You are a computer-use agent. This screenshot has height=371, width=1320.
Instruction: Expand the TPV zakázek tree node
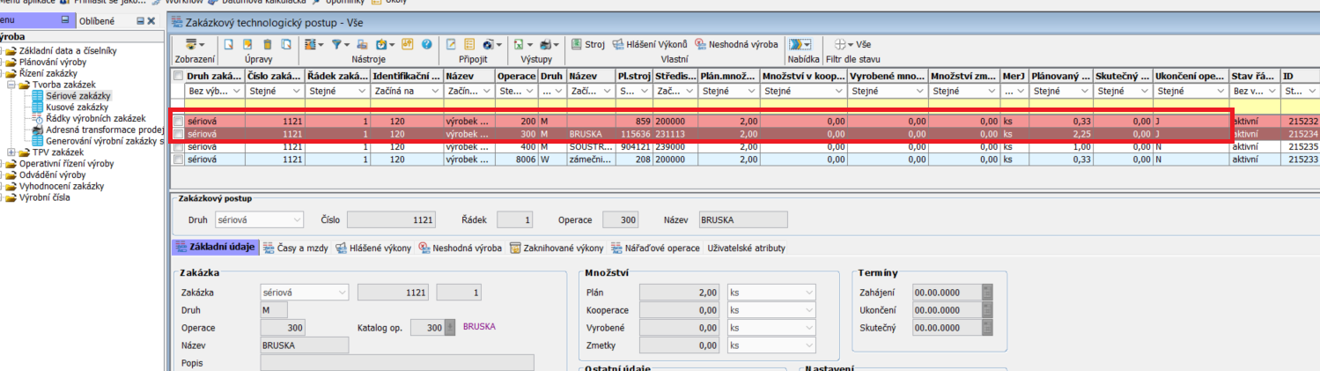11,152
